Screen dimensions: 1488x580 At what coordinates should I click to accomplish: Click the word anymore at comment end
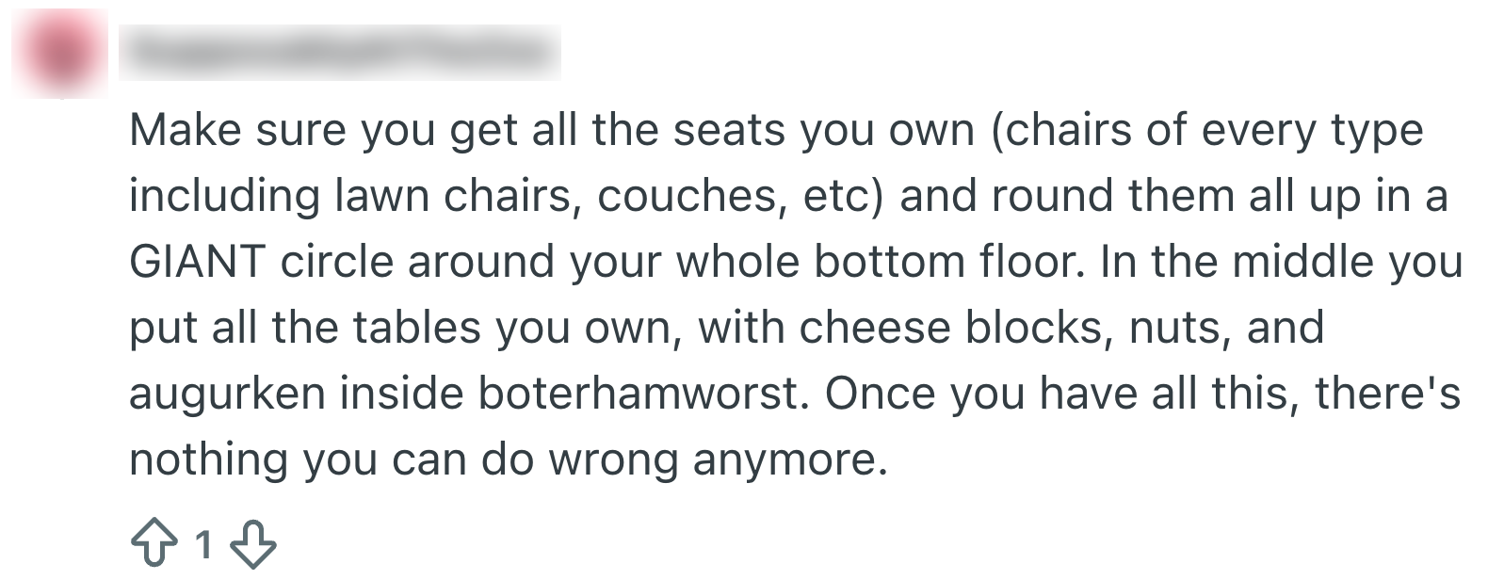pyautogui.click(x=789, y=459)
